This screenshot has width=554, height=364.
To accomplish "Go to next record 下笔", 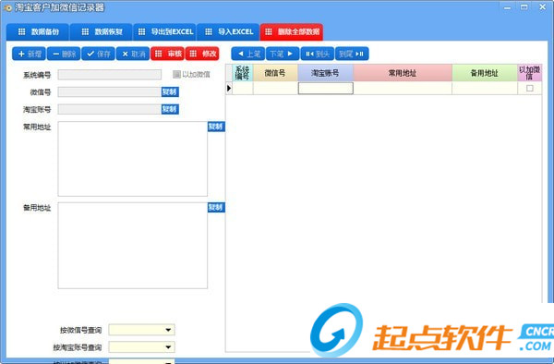I will coord(283,54).
